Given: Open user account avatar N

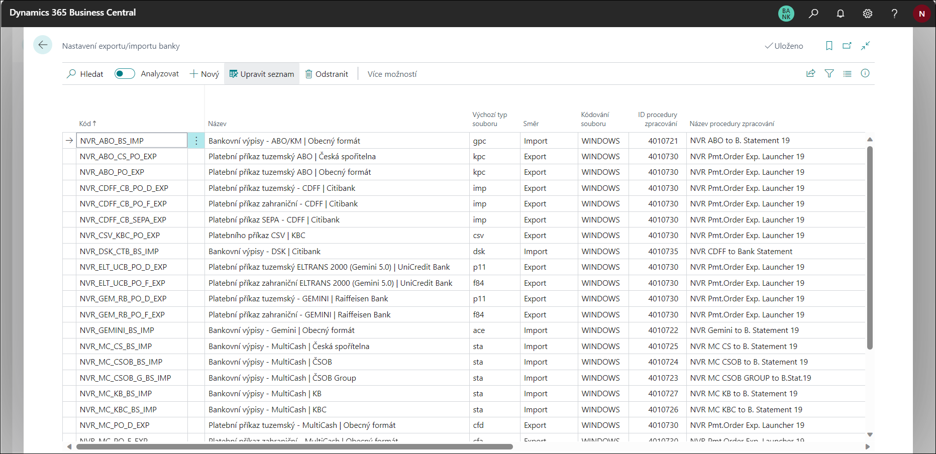Looking at the screenshot, I should 921,14.
